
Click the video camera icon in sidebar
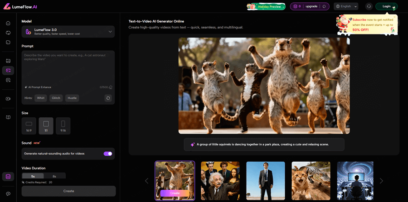8,99
